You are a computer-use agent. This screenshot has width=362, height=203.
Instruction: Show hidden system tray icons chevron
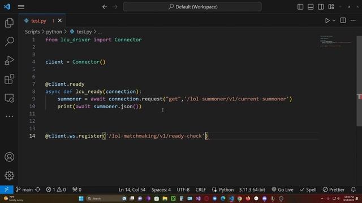point(322,198)
